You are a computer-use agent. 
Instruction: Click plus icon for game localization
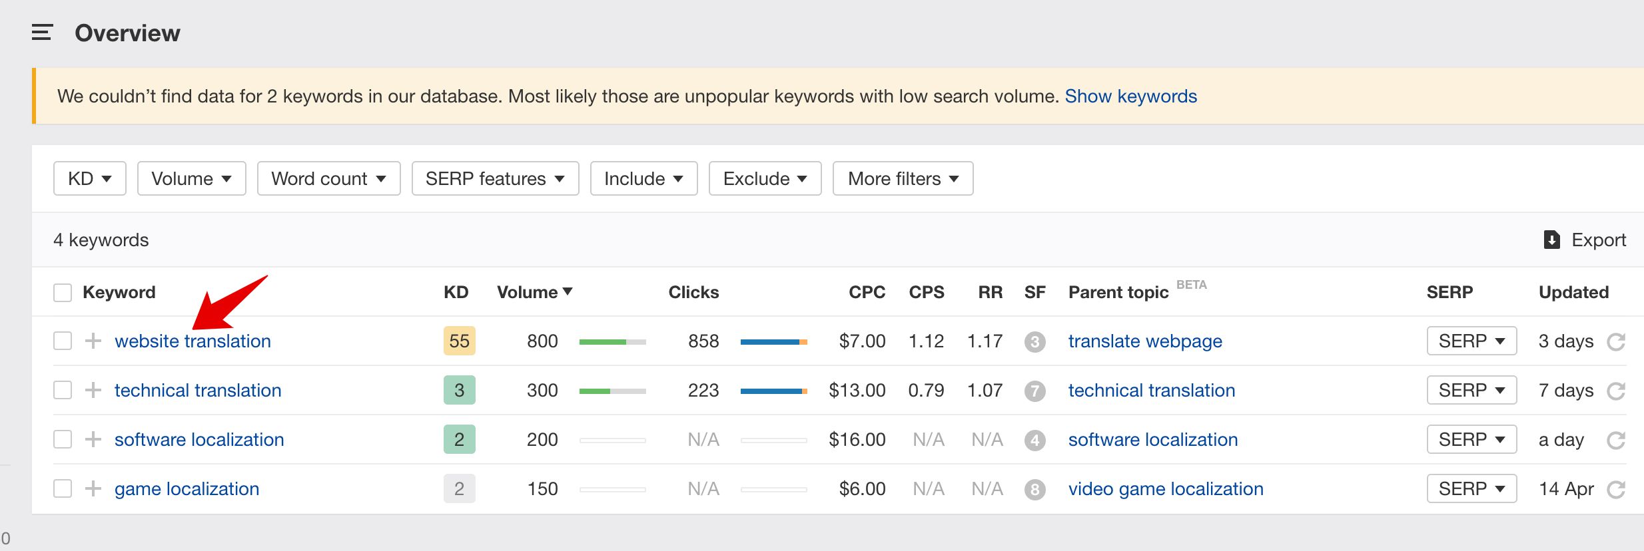click(93, 488)
